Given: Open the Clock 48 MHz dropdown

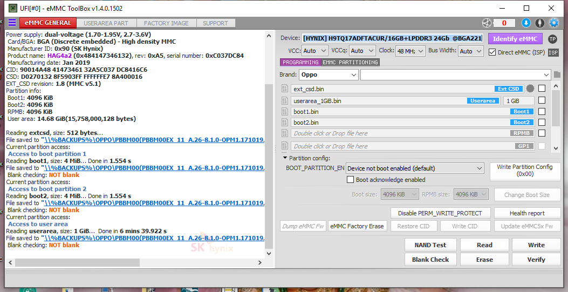Looking at the screenshot, I should 410,51.
